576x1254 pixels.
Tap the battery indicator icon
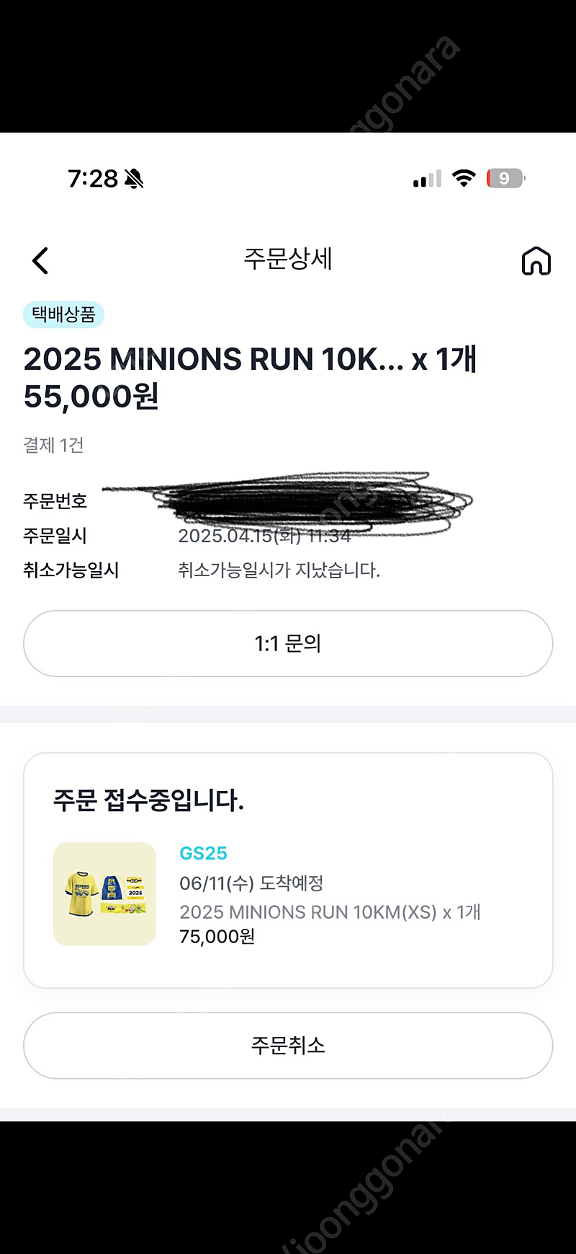[505, 178]
